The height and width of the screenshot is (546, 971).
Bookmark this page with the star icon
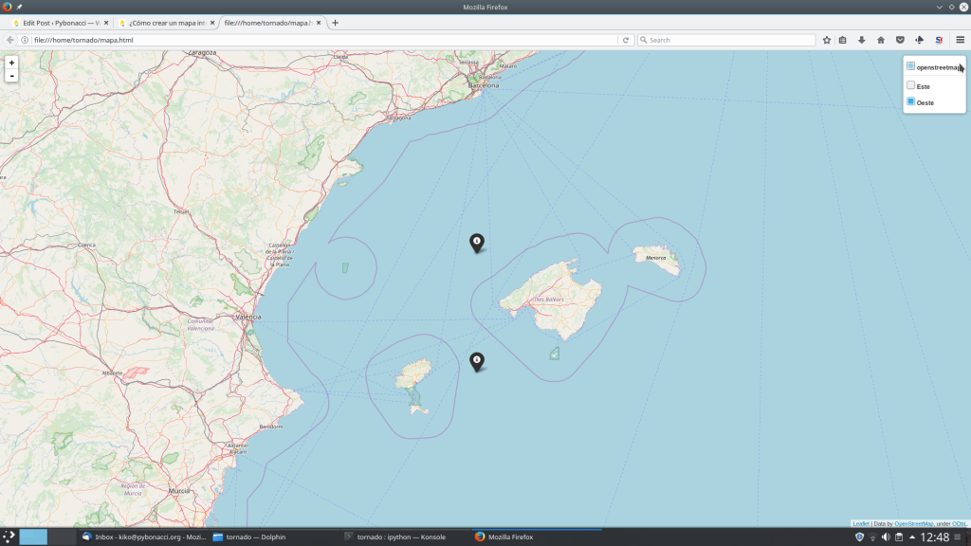tap(827, 40)
